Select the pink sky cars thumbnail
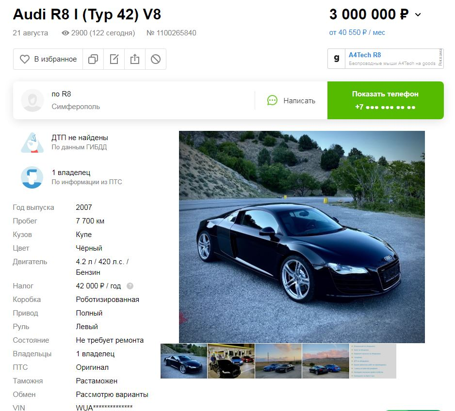455x411 pixels. coord(325,361)
